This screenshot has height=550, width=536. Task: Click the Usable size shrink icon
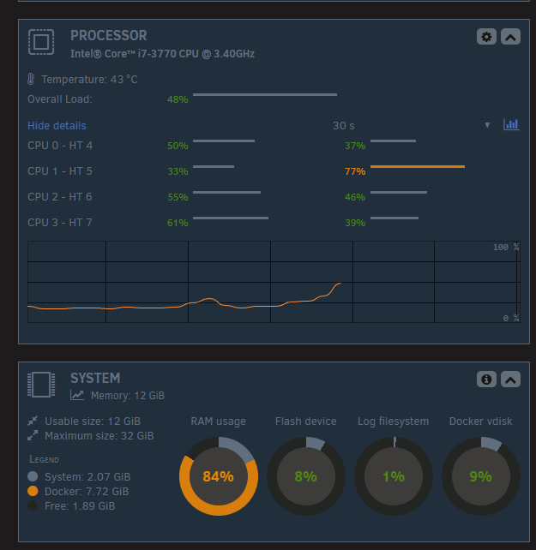[33, 421]
